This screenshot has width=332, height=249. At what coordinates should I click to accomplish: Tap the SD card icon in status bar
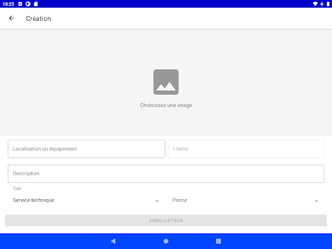point(36,4)
